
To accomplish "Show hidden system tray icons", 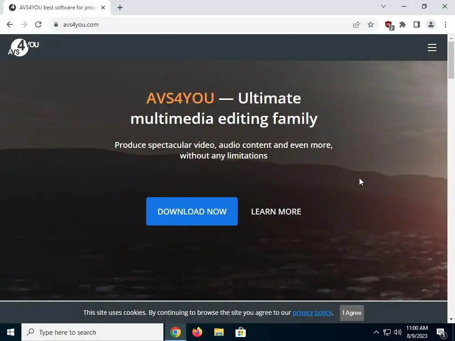I will tap(376, 332).
